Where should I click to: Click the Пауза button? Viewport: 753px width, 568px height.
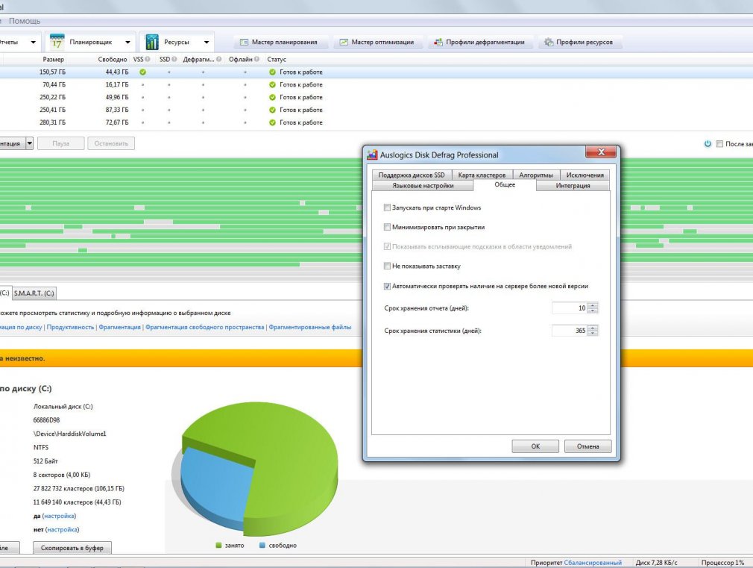click(x=61, y=143)
